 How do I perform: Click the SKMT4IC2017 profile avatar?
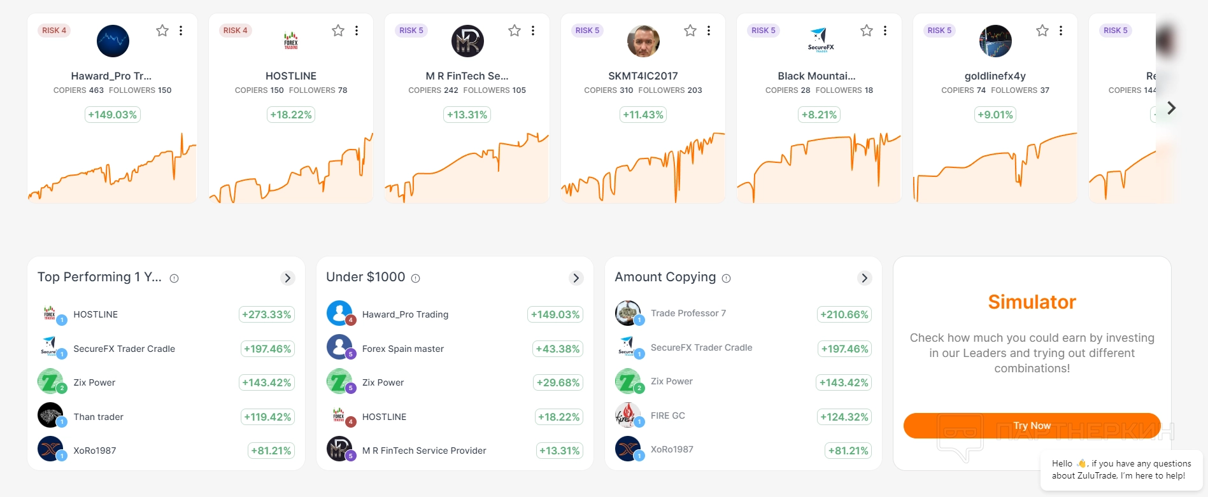coord(643,41)
